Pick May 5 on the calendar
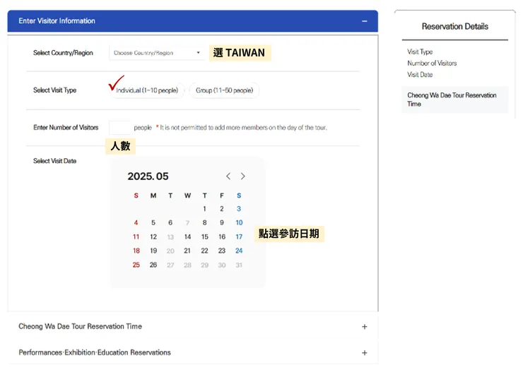Screen dimensions: 523x377 click(153, 223)
